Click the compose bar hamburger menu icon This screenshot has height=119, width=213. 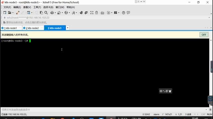tap(210, 110)
